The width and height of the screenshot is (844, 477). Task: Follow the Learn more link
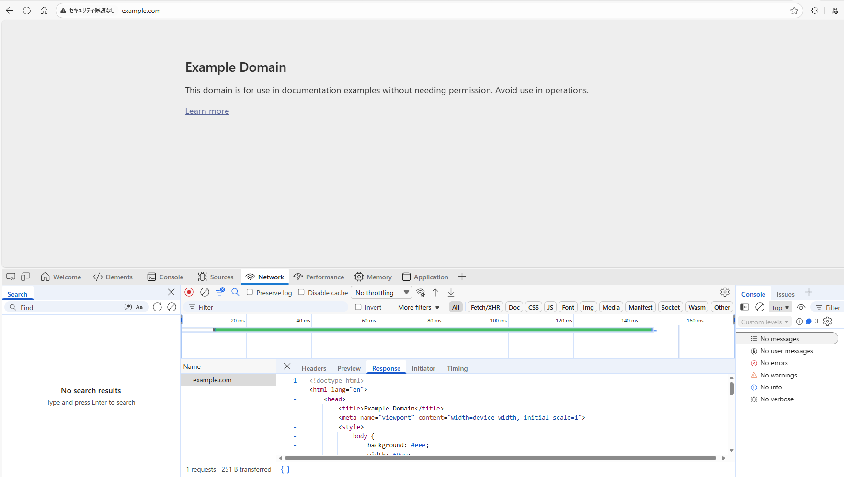(207, 111)
